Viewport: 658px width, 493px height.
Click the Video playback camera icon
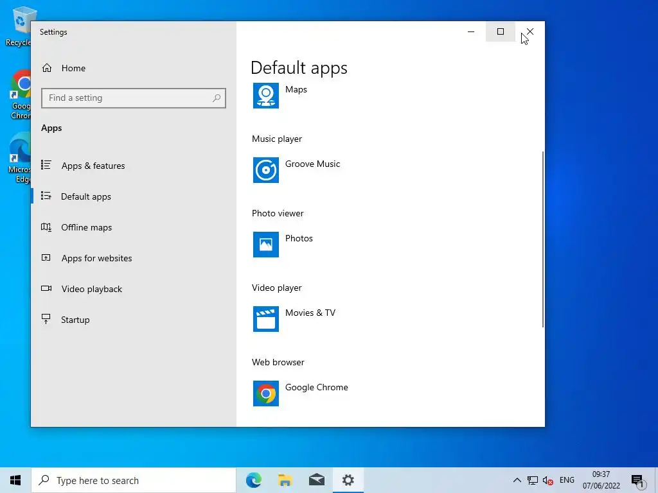46,288
